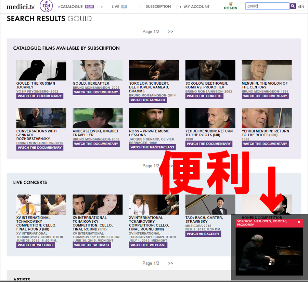Image resolution: width=308 pixels, height=282 pixels.
Task: Click the search magnifier button
Action: (293, 6)
